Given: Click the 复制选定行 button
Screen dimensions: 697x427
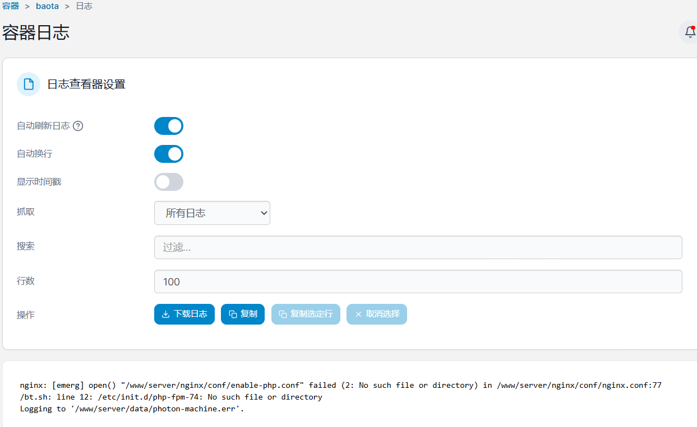Looking at the screenshot, I should click(306, 314).
